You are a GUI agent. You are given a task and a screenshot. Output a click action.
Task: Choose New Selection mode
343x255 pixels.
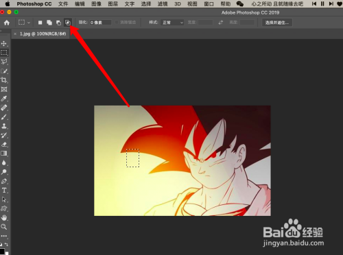40,23
